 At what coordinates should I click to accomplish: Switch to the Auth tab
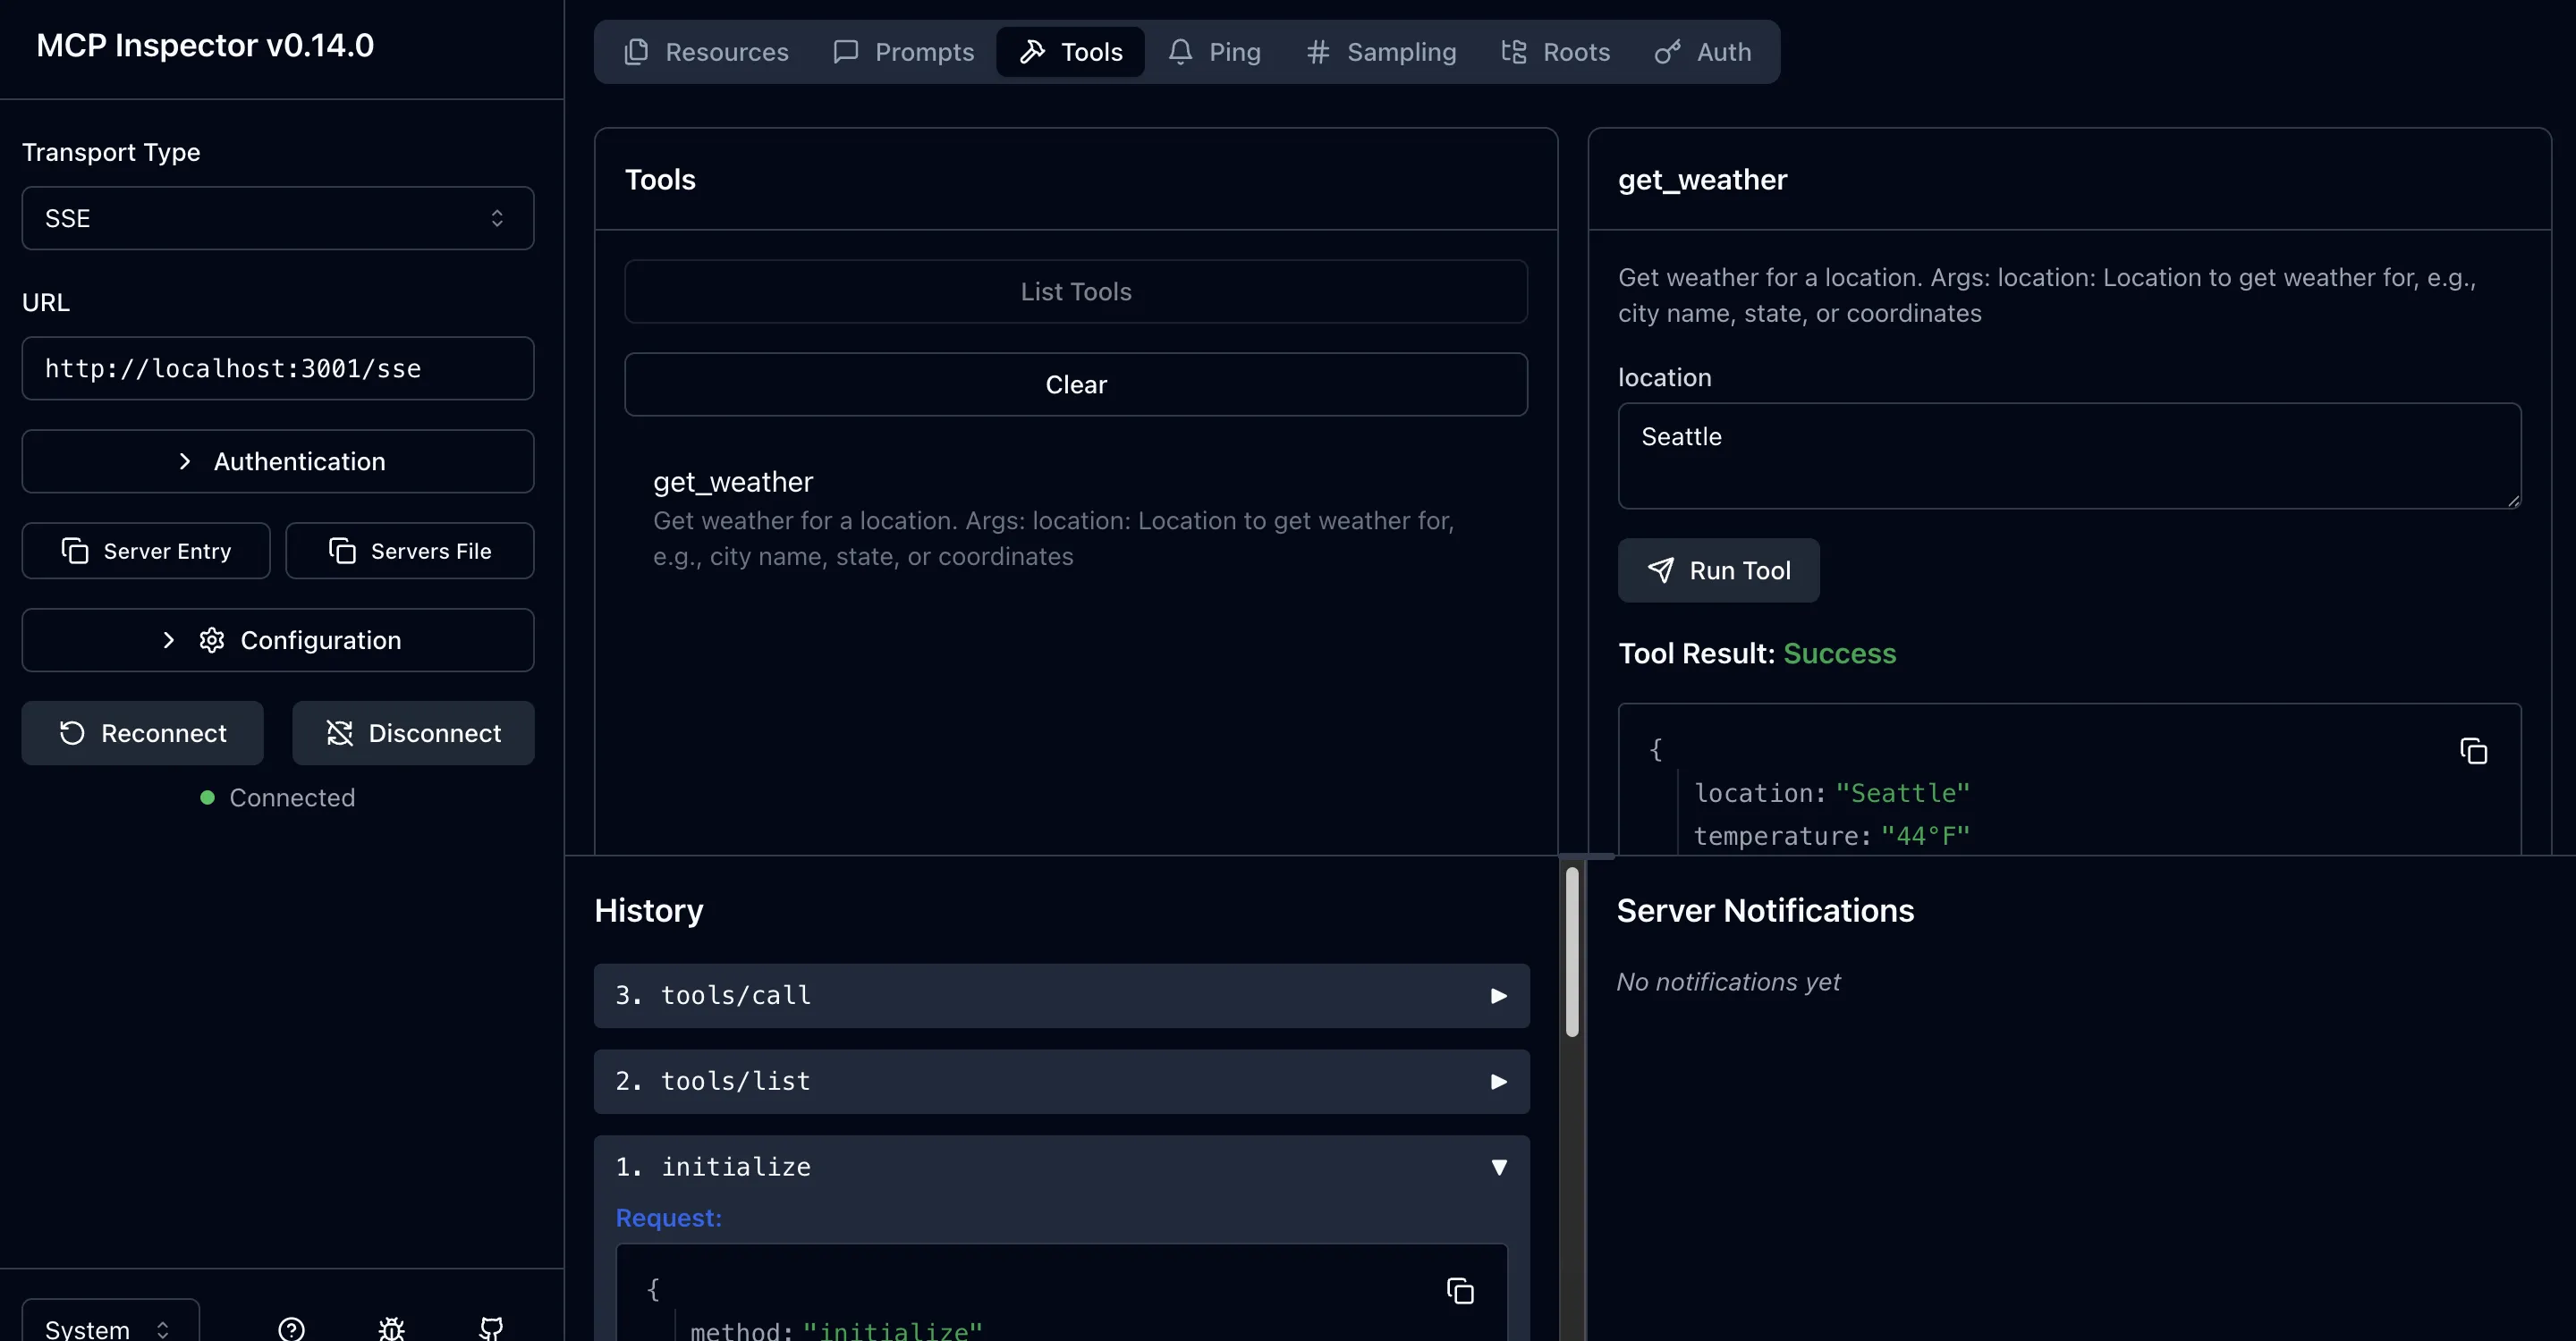point(1702,52)
